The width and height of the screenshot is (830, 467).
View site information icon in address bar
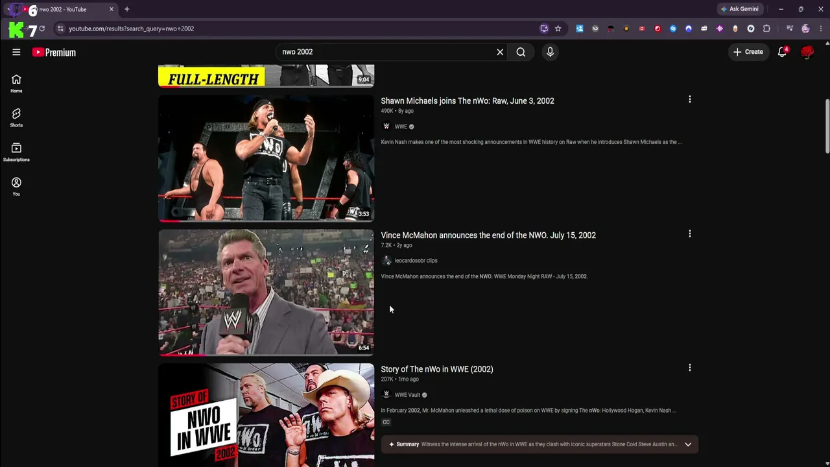click(60, 29)
